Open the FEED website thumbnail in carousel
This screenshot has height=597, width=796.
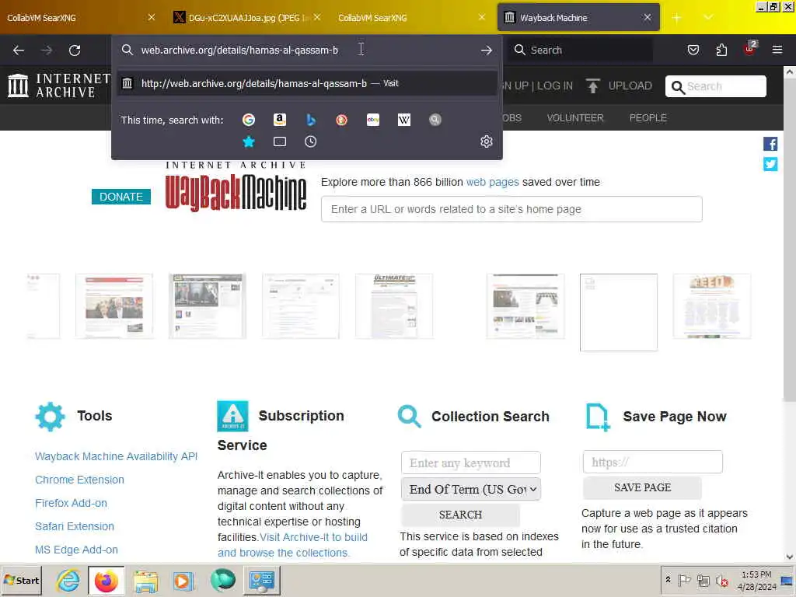point(712,306)
